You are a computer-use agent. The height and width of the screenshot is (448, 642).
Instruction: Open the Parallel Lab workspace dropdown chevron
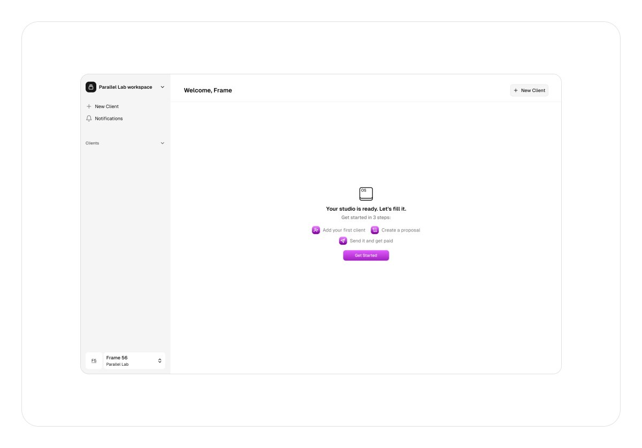point(163,87)
